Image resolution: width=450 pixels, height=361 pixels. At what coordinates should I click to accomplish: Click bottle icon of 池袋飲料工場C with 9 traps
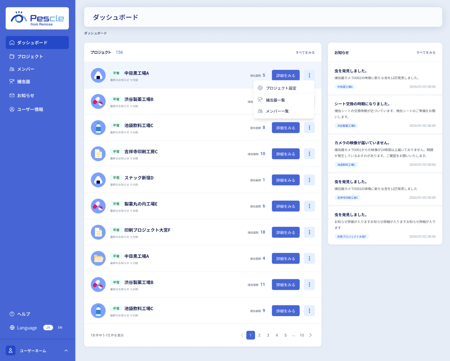(98, 311)
